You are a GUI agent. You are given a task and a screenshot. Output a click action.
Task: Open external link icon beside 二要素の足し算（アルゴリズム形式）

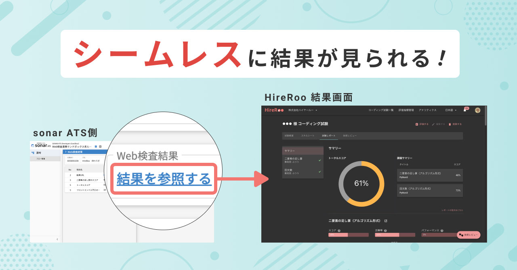coord(386,221)
